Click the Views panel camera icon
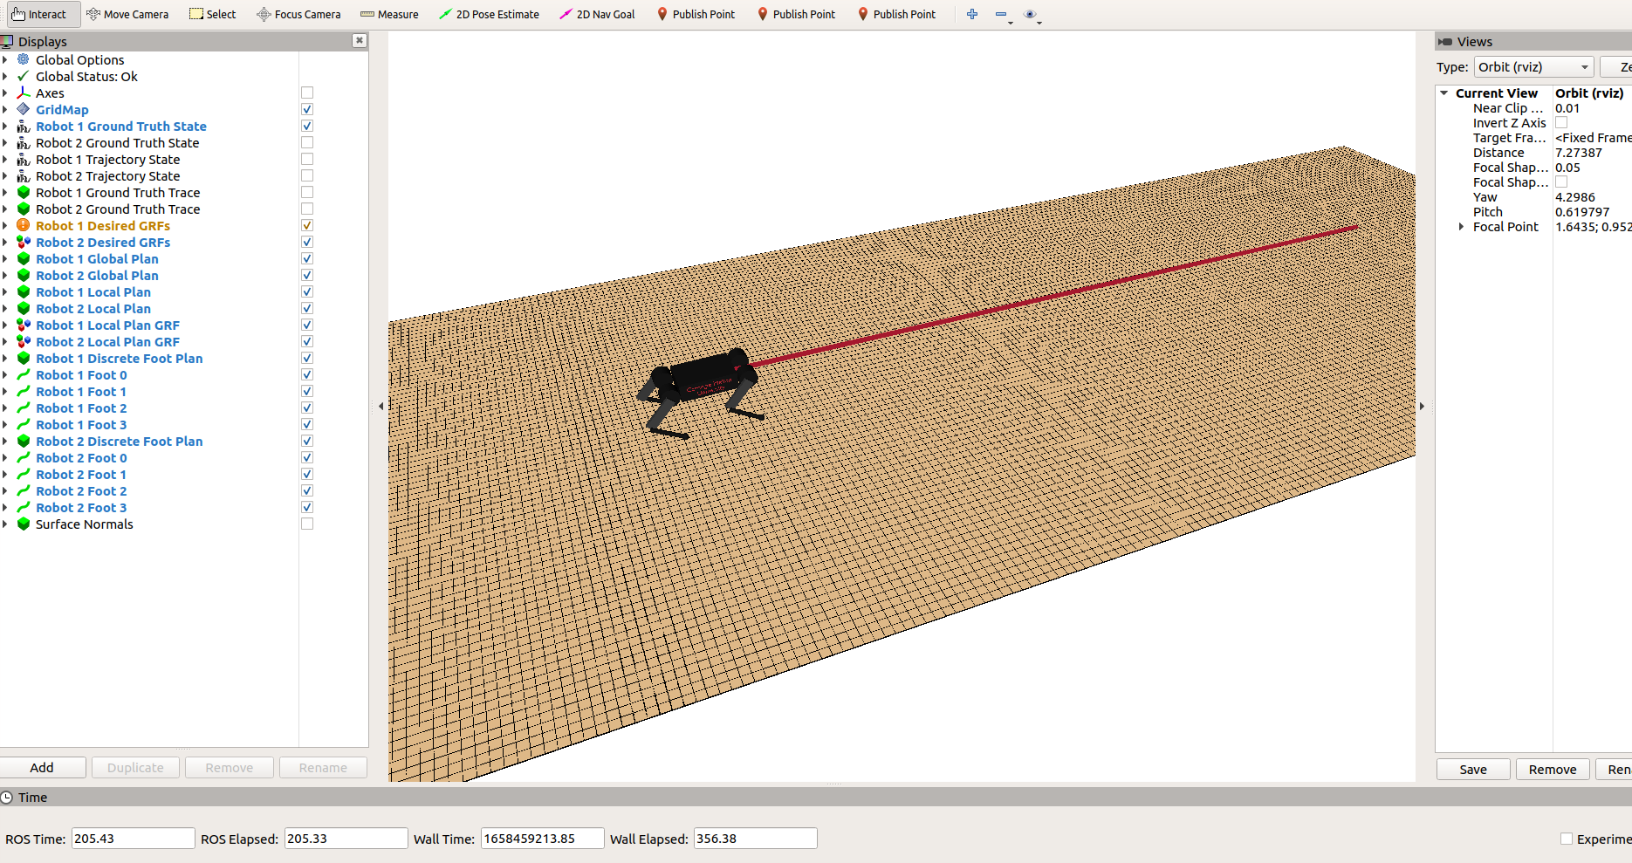This screenshot has width=1632, height=863. pos(1445,41)
